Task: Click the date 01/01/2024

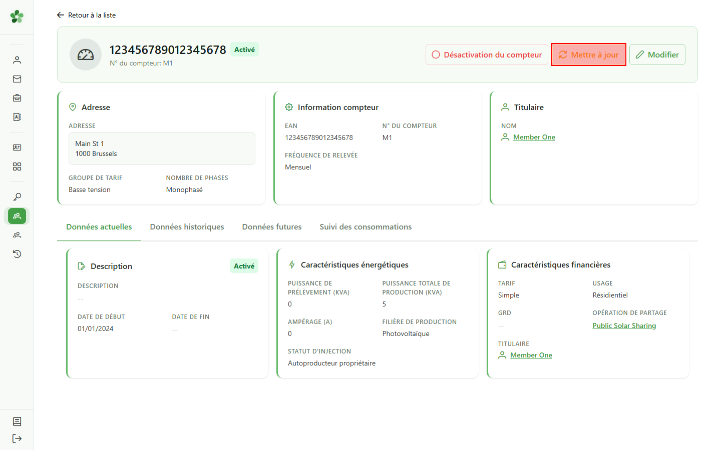Action: (96, 328)
